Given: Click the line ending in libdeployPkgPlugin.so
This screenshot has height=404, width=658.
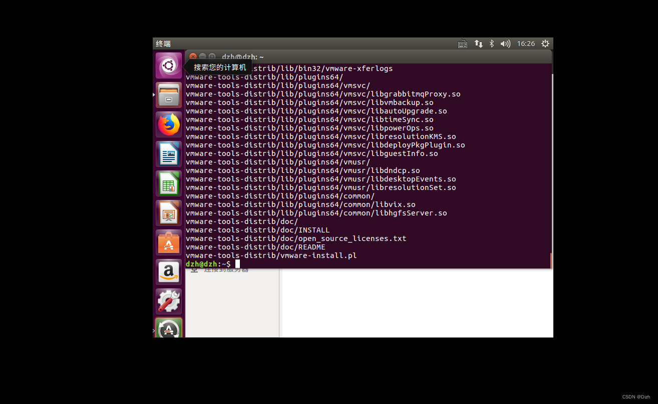Looking at the screenshot, I should tap(325, 145).
